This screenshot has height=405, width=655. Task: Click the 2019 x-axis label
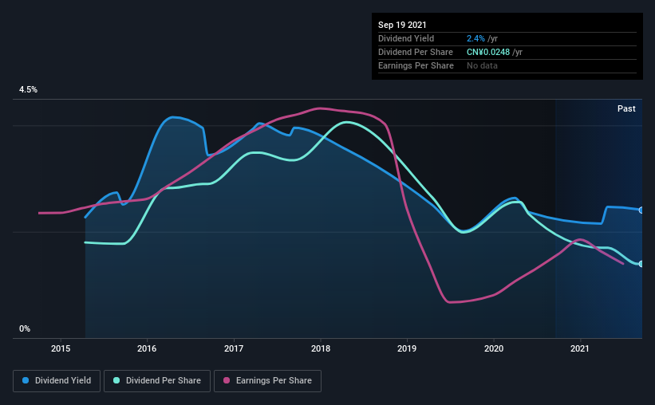click(407, 348)
